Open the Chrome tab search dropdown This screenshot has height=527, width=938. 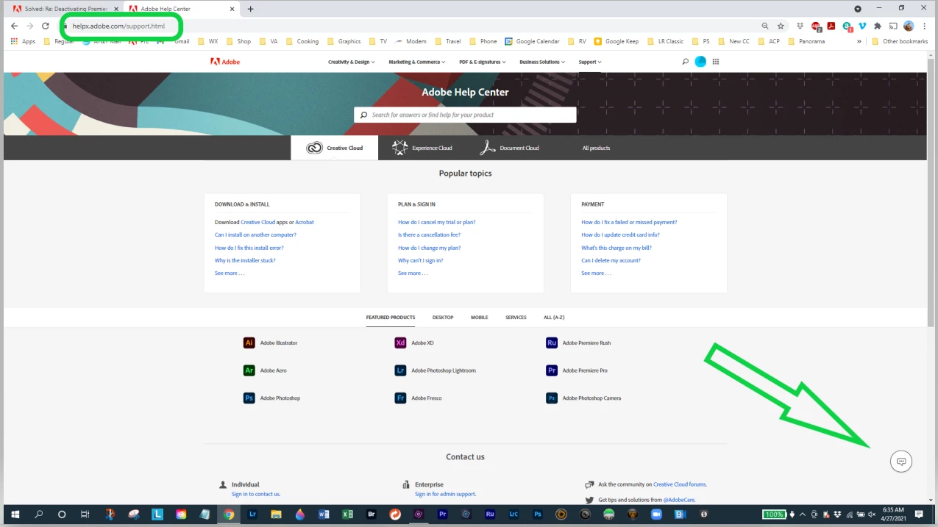click(x=858, y=9)
